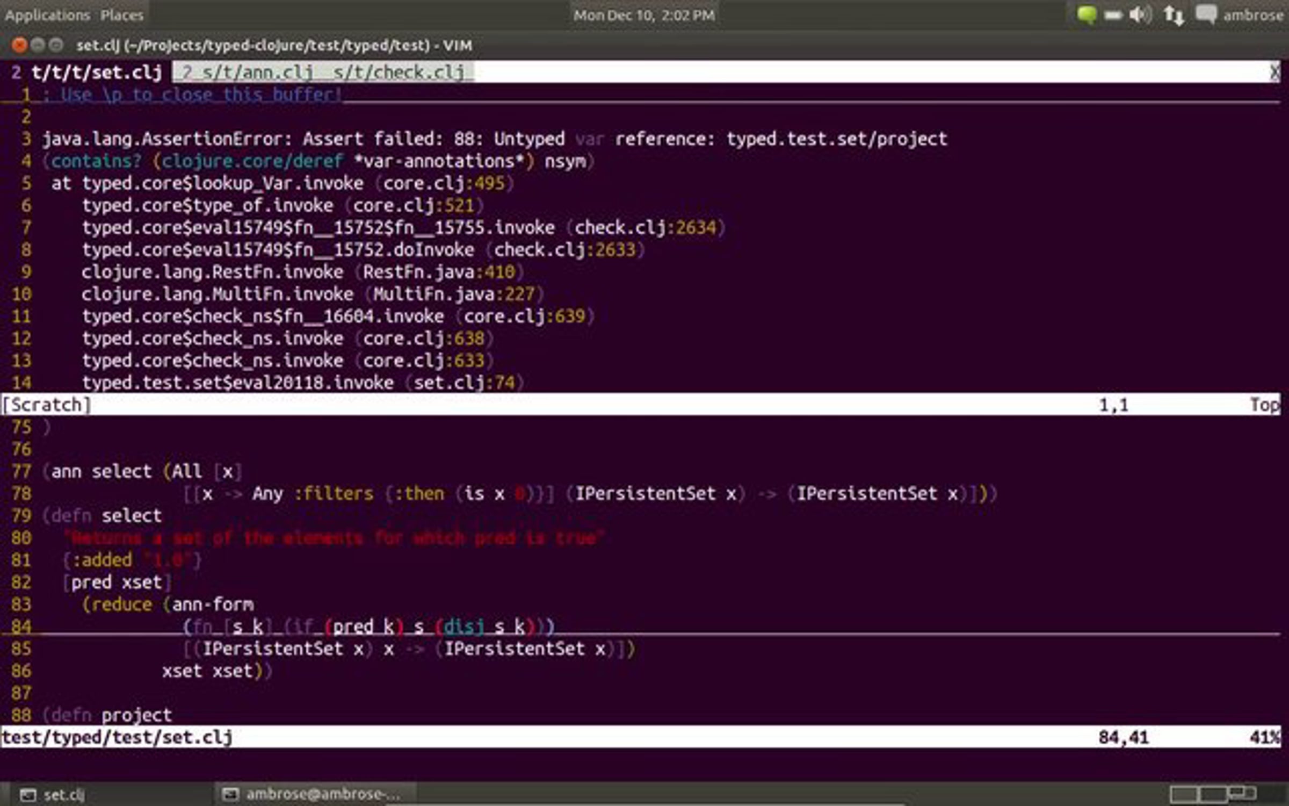
Task: Click 'xset xset' on line 86
Action: tap(207, 671)
